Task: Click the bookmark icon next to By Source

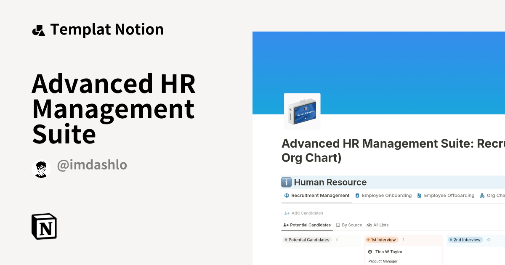Action: coord(337,225)
